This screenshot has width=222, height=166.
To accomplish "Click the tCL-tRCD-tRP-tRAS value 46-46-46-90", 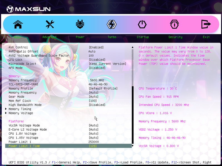I will (98, 84).
